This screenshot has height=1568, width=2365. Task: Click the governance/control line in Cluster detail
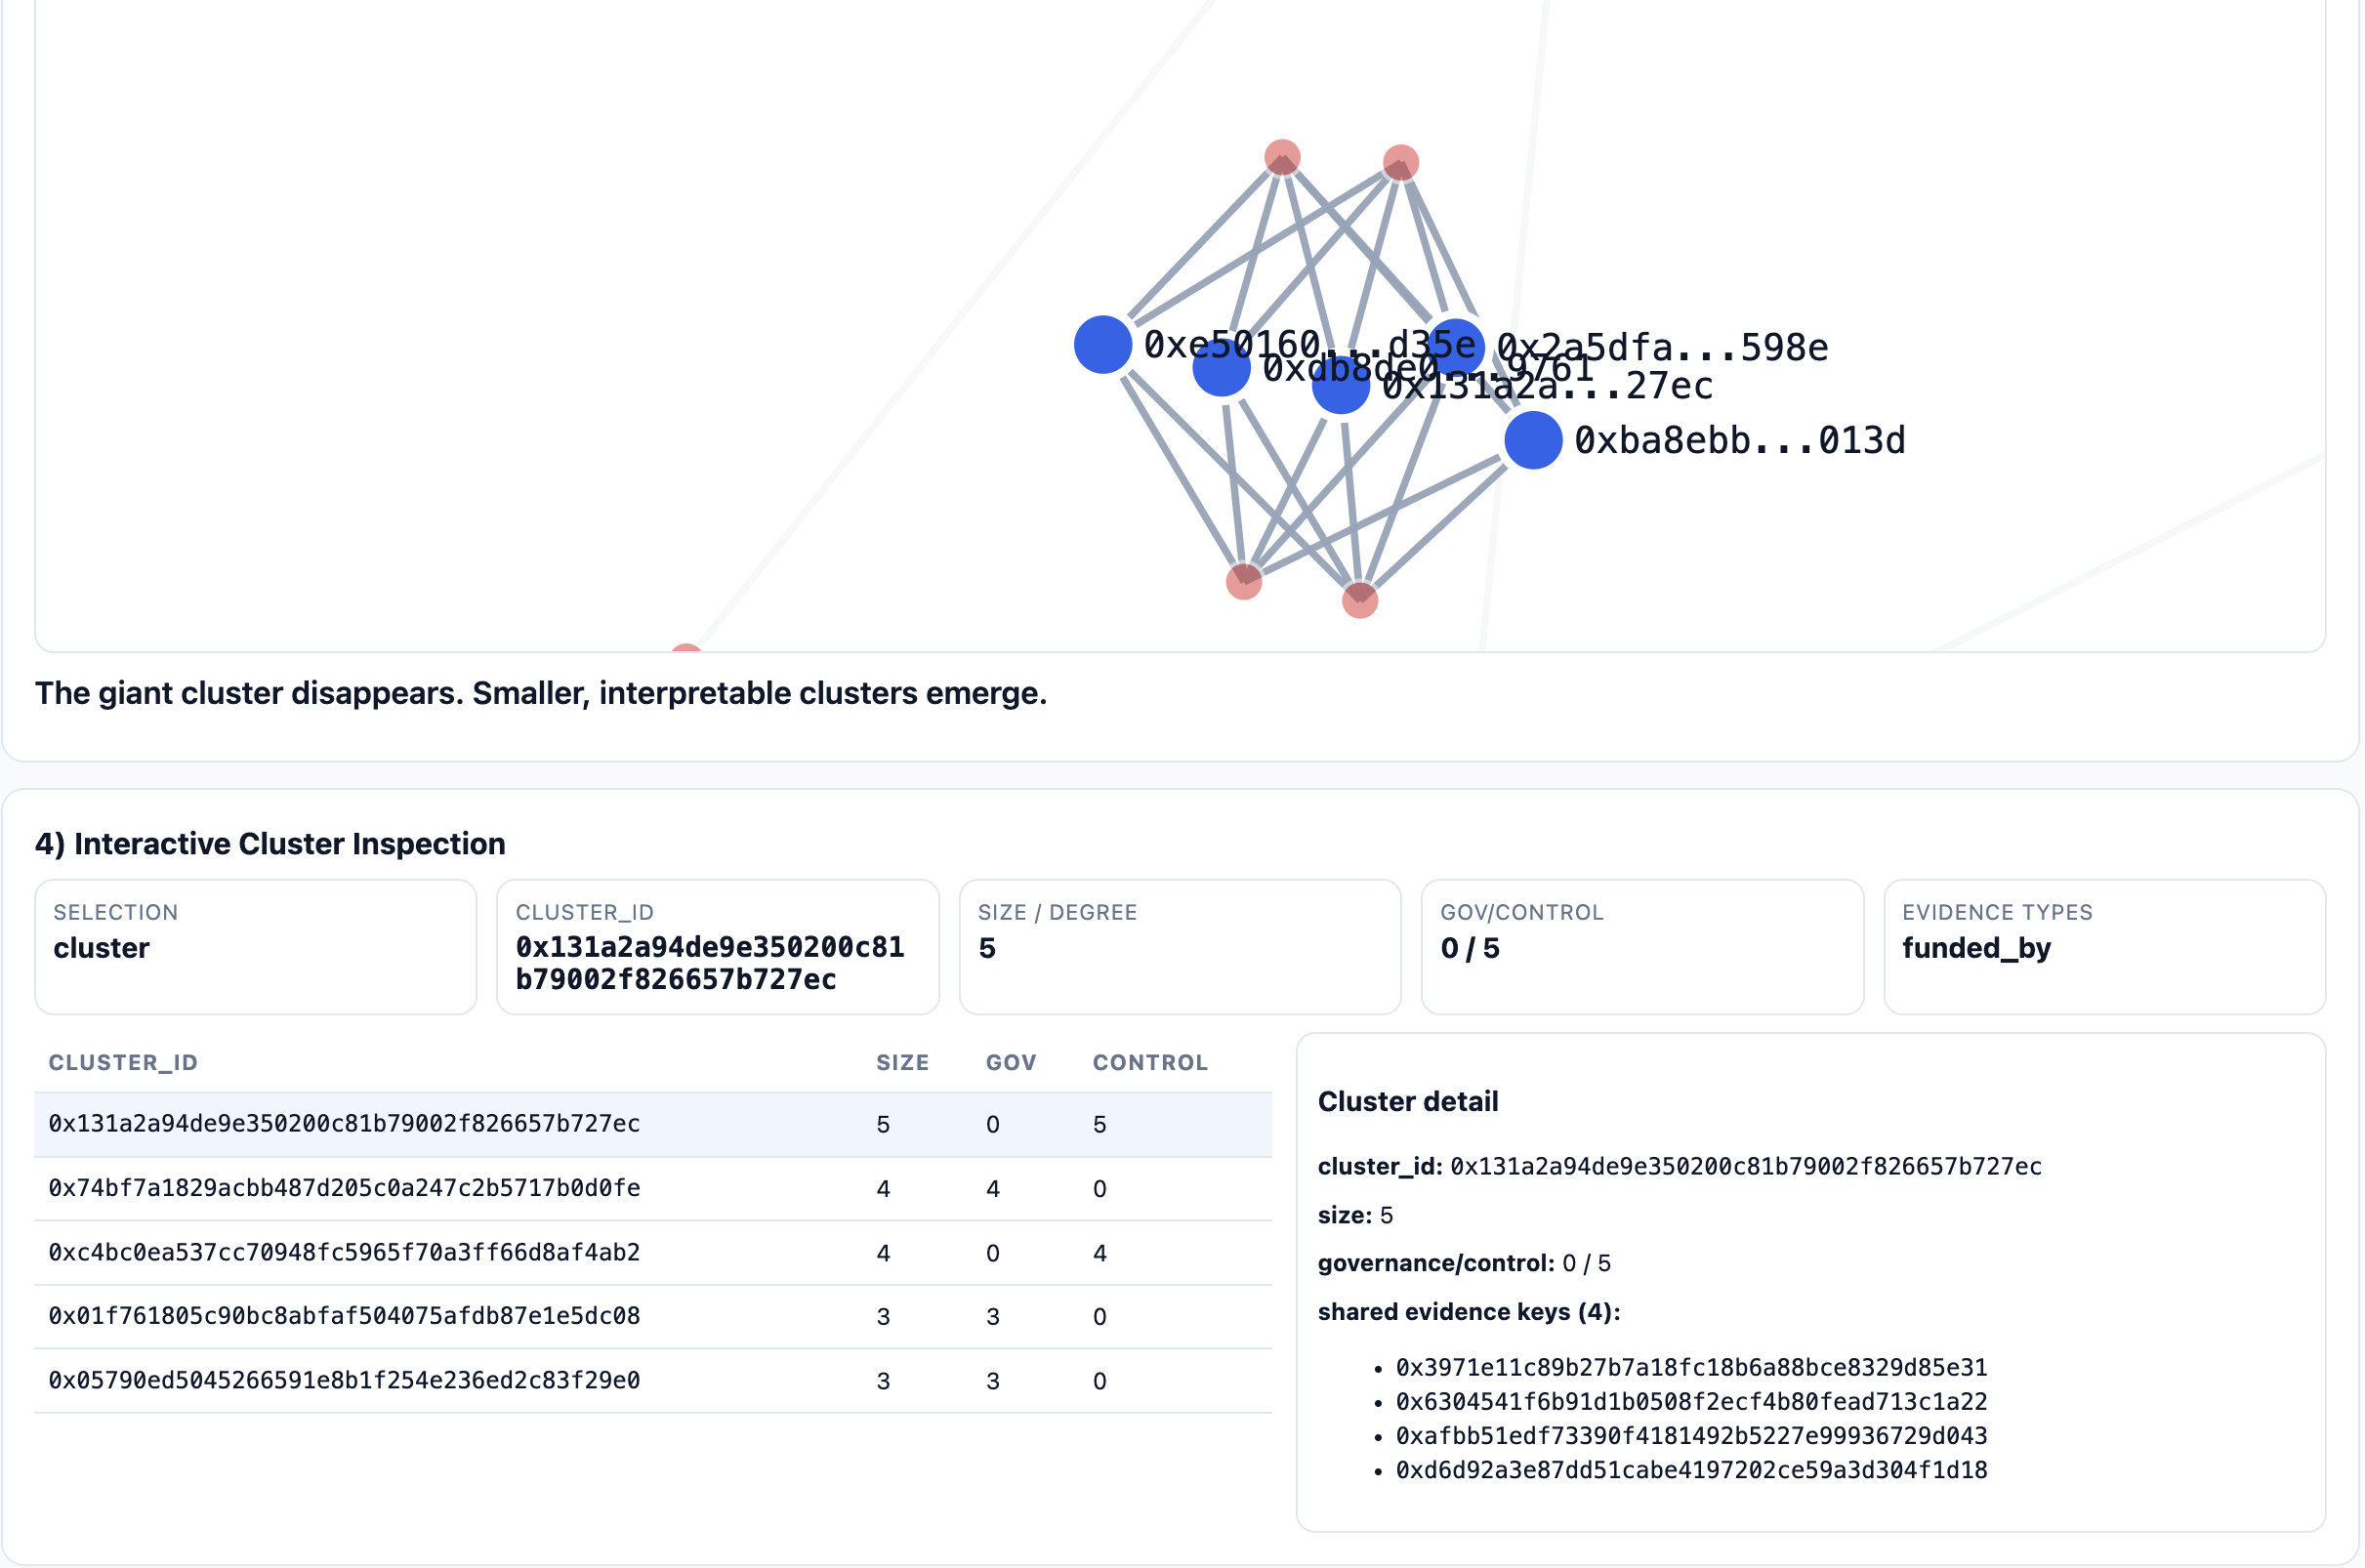coord(1464,1264)
